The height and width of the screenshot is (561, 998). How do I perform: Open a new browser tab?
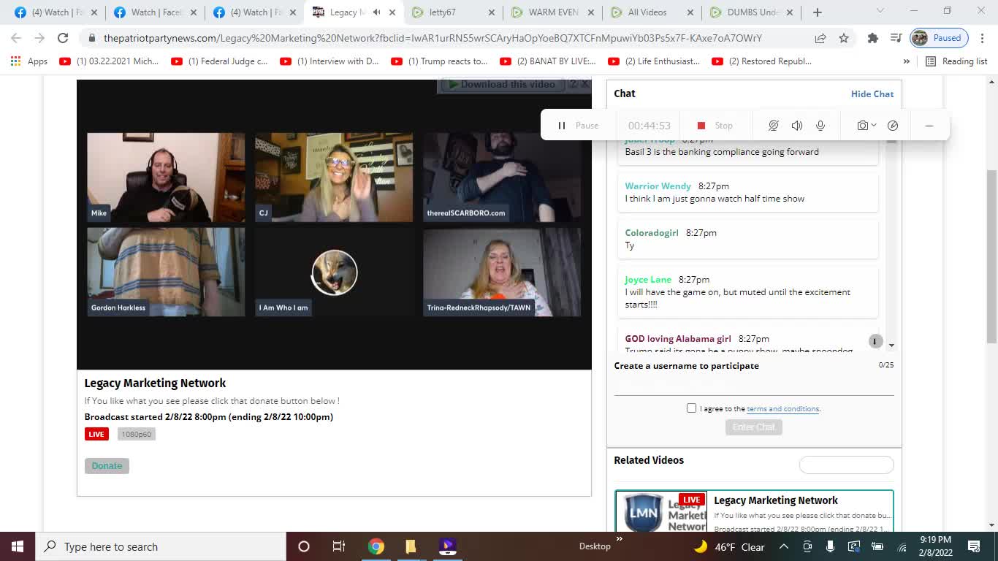pos(818,12)
